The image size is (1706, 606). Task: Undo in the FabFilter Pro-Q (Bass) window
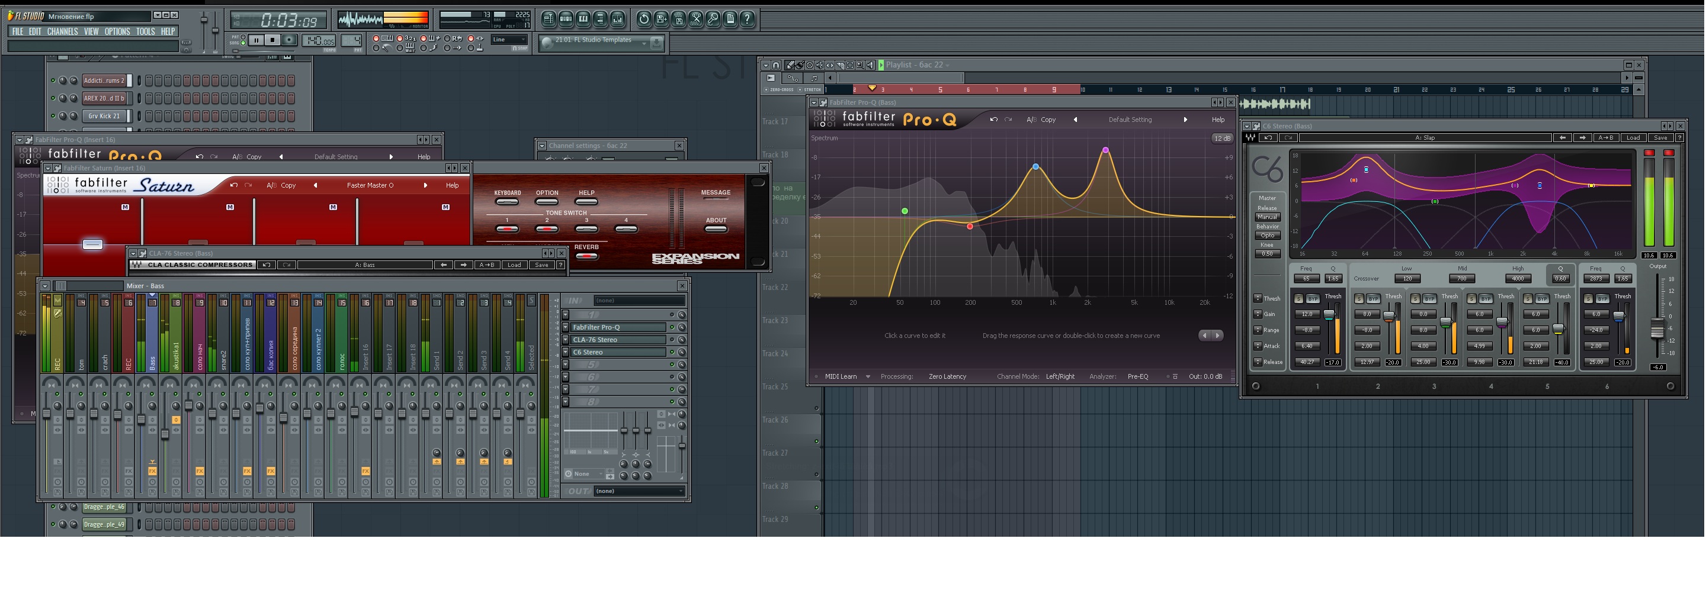pyautogui.click(x=993, y=120)
